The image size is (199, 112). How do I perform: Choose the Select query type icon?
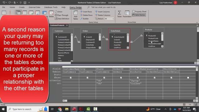tap(19, 12)
